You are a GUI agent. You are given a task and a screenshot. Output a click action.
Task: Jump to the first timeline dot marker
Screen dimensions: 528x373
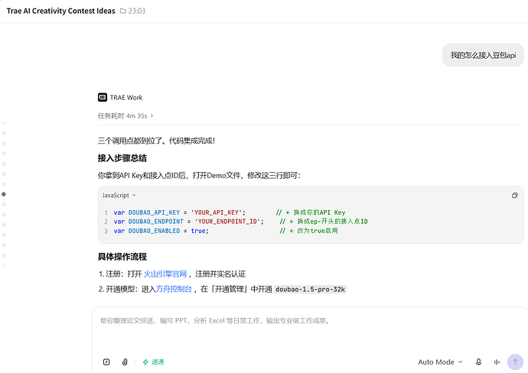(4, 123)
